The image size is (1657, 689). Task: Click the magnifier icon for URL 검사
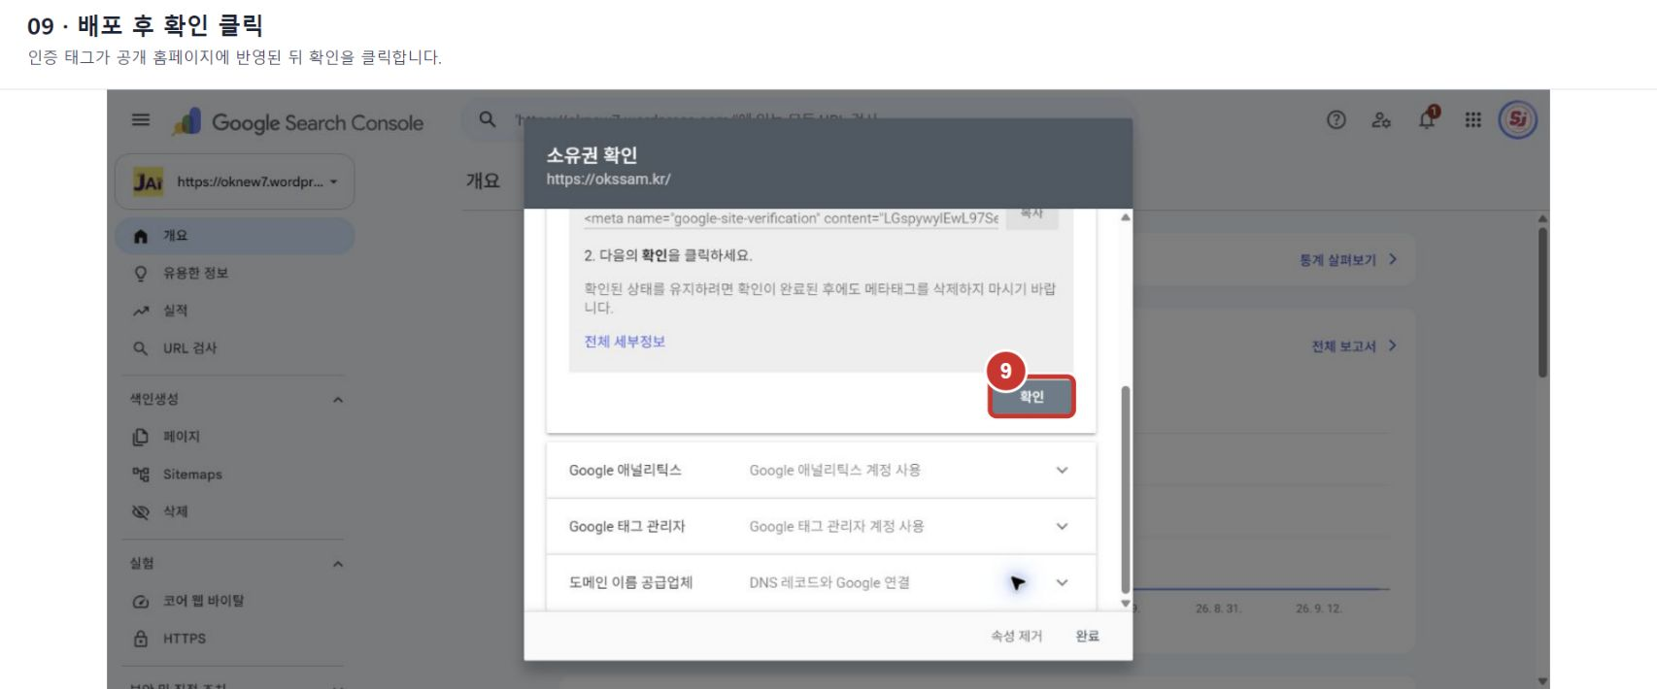point(141,348)
